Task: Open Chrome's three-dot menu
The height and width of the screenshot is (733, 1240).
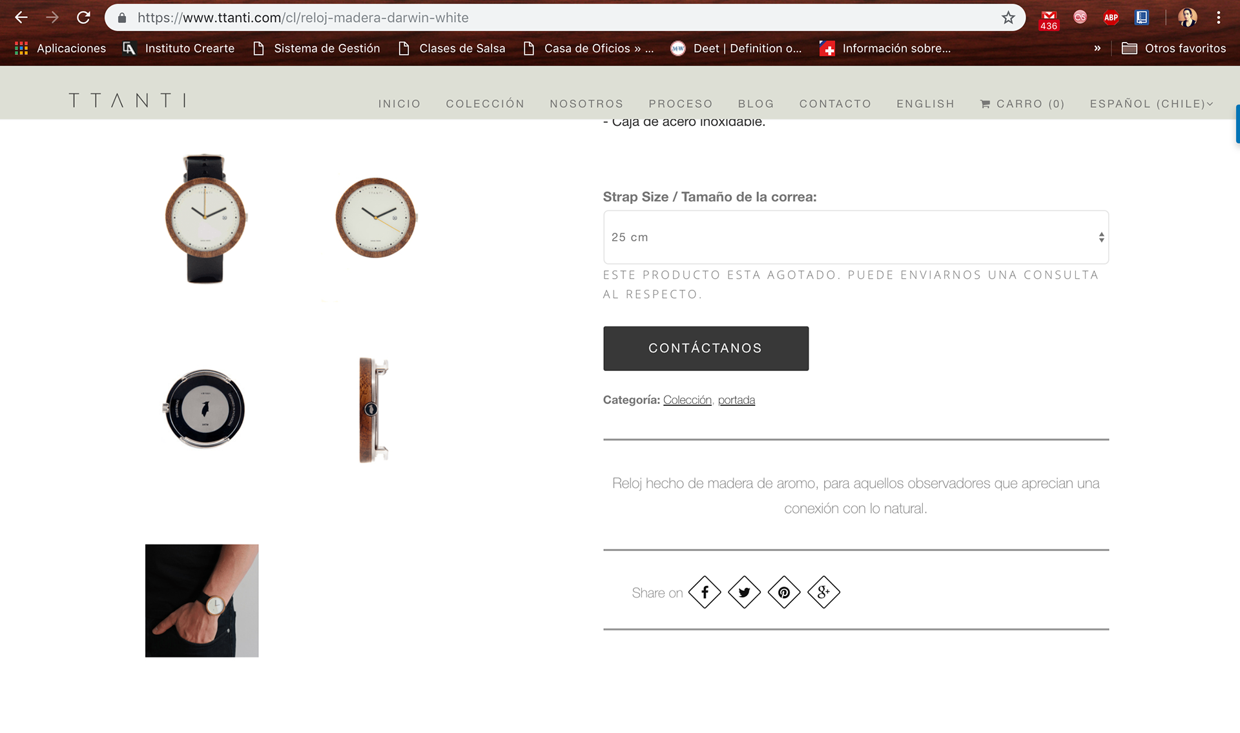Action: [1219, 17]
